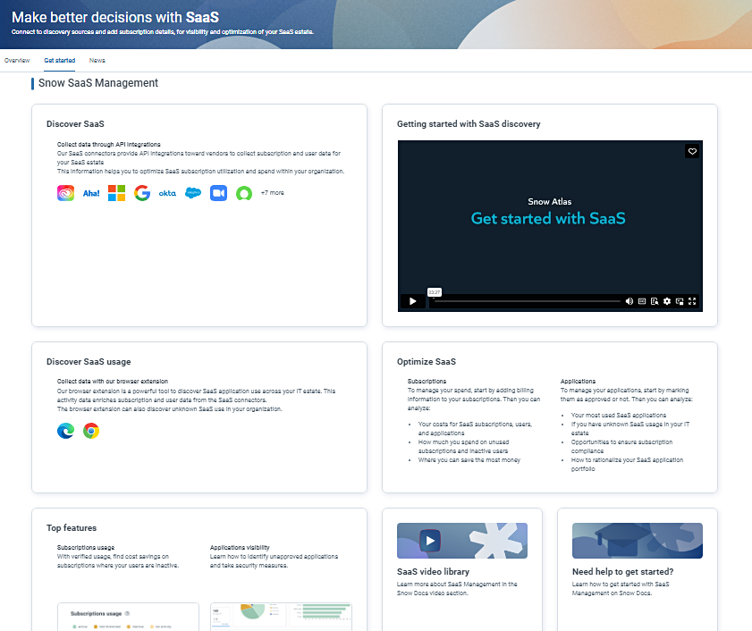Switch to the Overview tab
752x631 pixels.
click(17, 61)
